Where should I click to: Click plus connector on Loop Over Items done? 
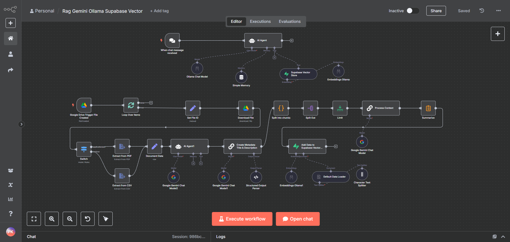click(x=151, y=103)
